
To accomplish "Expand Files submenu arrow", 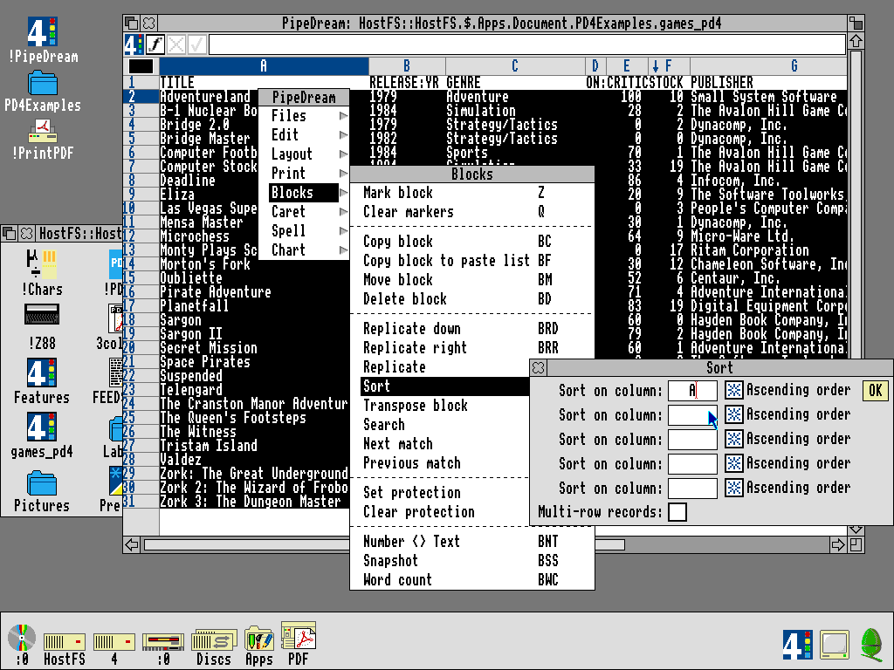I will coord(342,116).
